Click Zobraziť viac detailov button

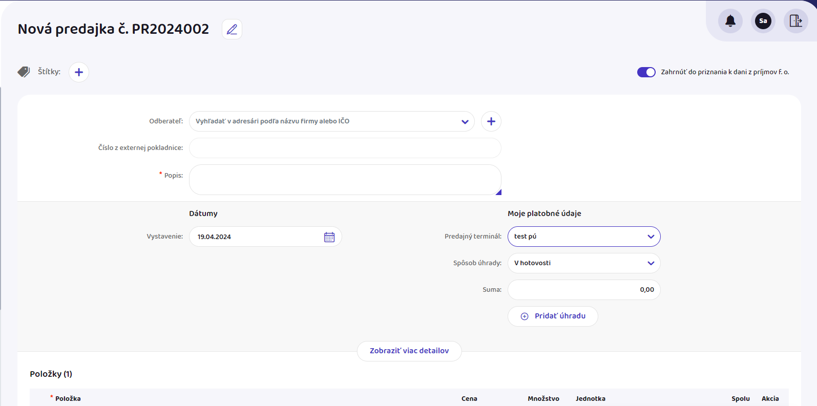tap(409, 351)
